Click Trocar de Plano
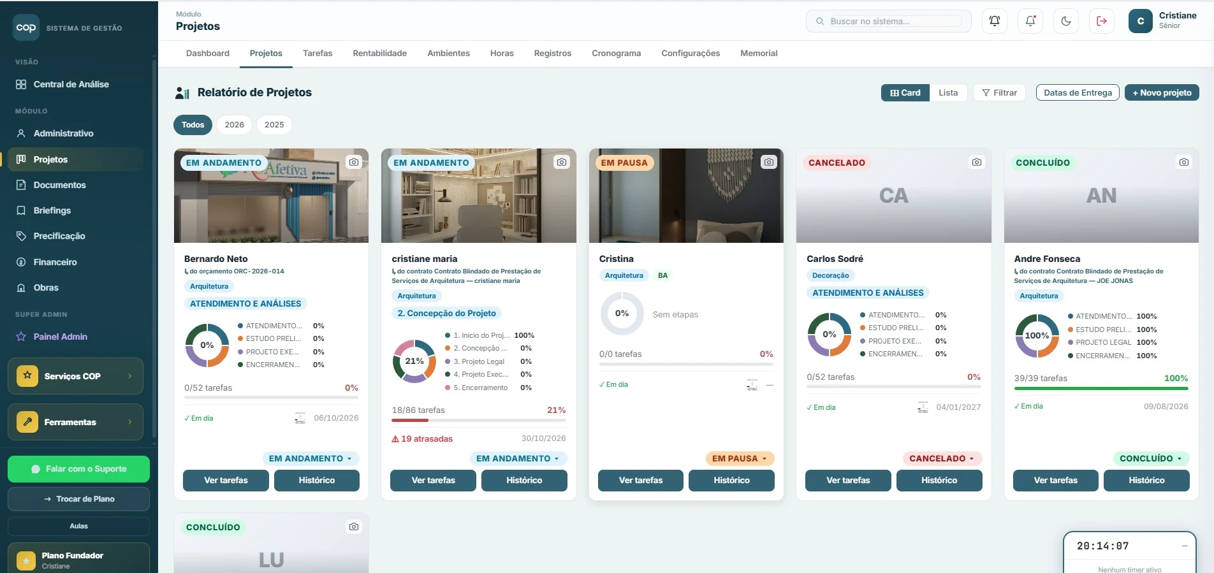The image size is (1214, 573). click(78, 499)
